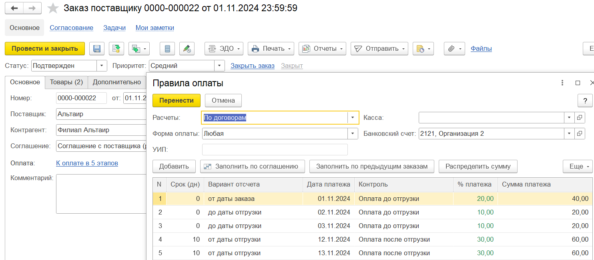Click the pencil-with-clock toolbar icon
Image resolution: width=594 pixels, height=260 pixels.
187,49
